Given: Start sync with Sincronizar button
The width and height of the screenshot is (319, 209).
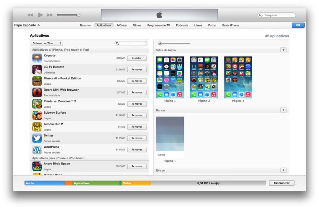Looking at the screenshot, I should (x=282, y=183).
